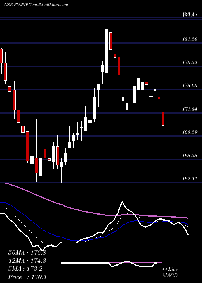Click the 50MA : 176.8 readout
This screenshot has height=283, width=202.
click(x=27, y=253)
